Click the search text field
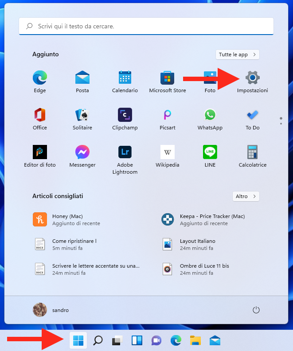The width and height of the screenshot is (293, 351). (x=146, y=26)
